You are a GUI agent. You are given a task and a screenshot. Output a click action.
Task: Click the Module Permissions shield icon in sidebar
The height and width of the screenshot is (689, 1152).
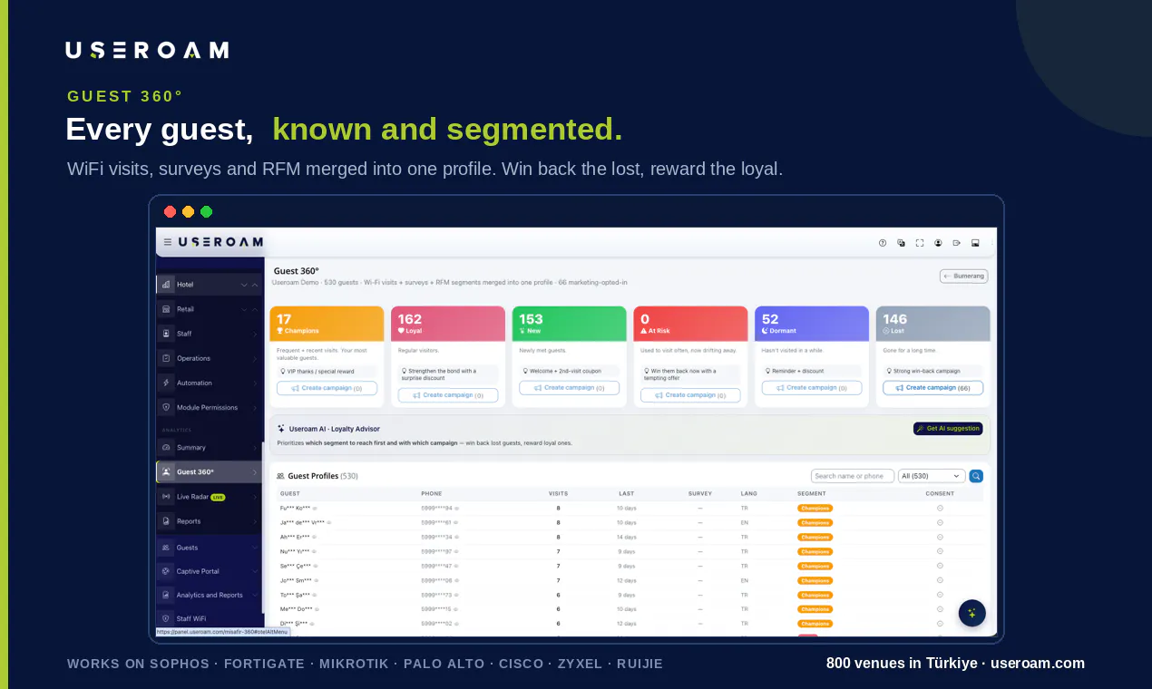tap(166, 408)
